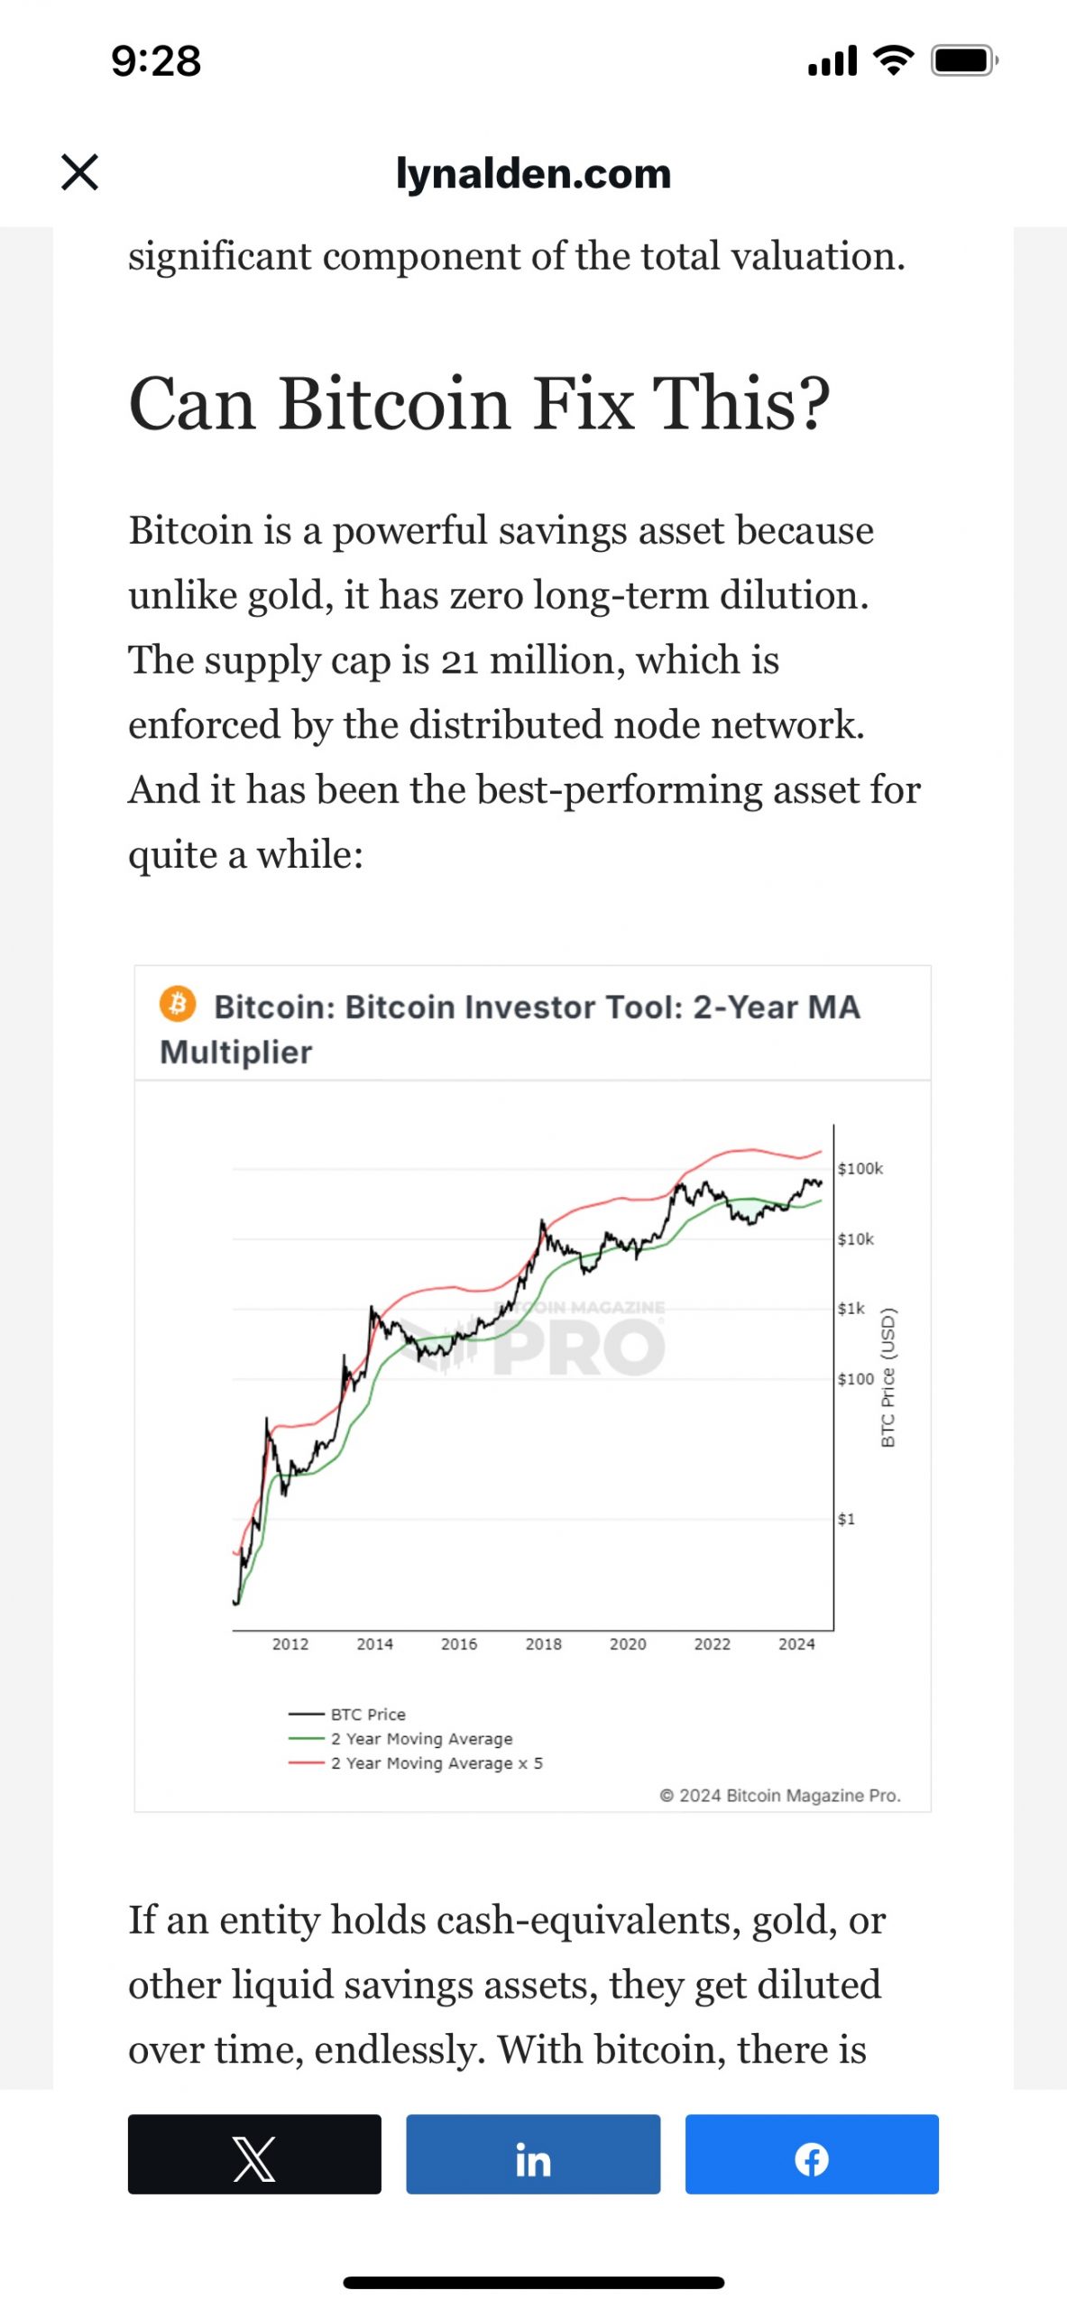
Task: Tap the home indicator bar
Action: pos(533,2282)
